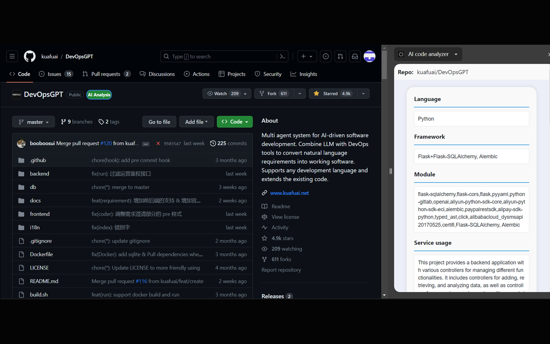Open the command palette icon in search bar
550x344 pixels.
click(282, 56)
